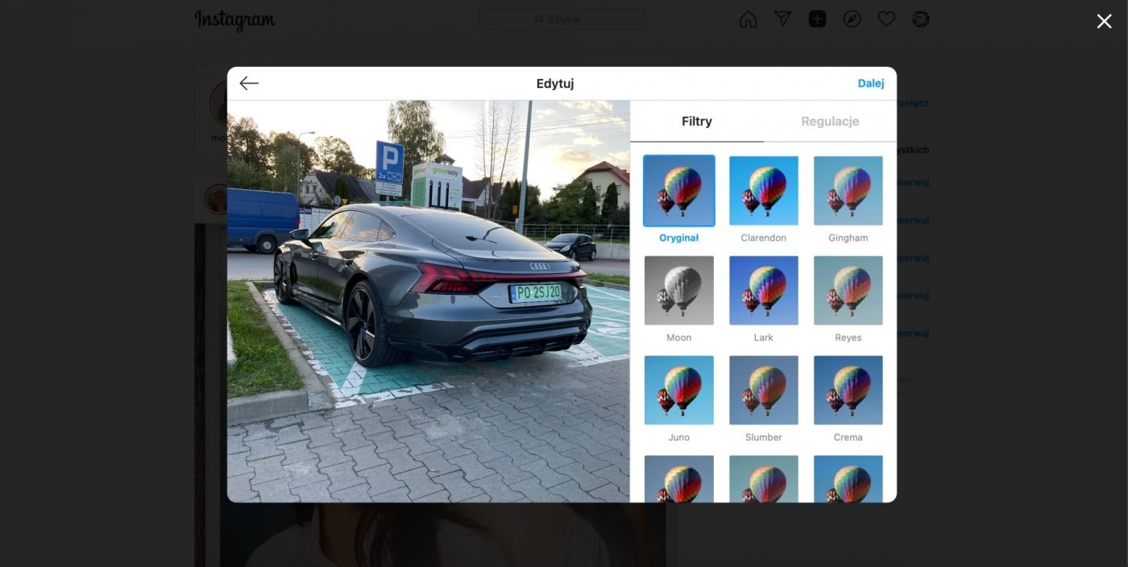Open the activity heart icon

tap(886, 19)
